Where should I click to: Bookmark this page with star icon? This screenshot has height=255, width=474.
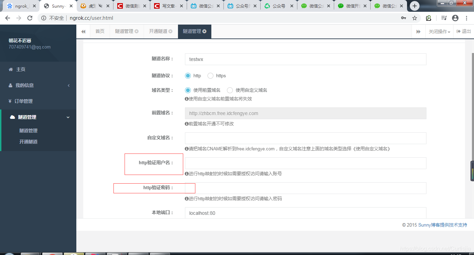(x=414, y=18)
